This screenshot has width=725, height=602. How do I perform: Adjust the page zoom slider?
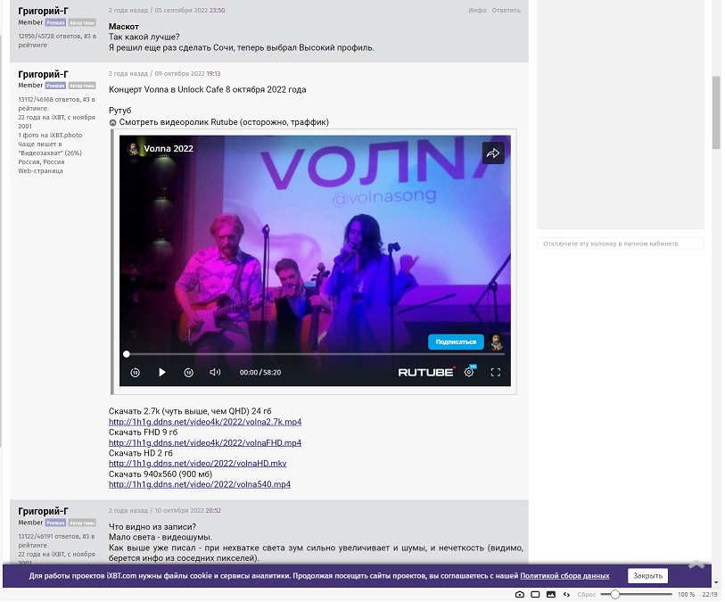pyautogui.click(x=636, y=595)
